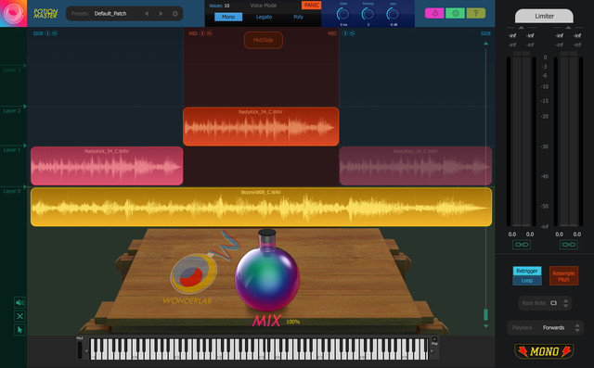Click layer scroll up arrow
The image size is (594, 368).
[x=486, y=44]
